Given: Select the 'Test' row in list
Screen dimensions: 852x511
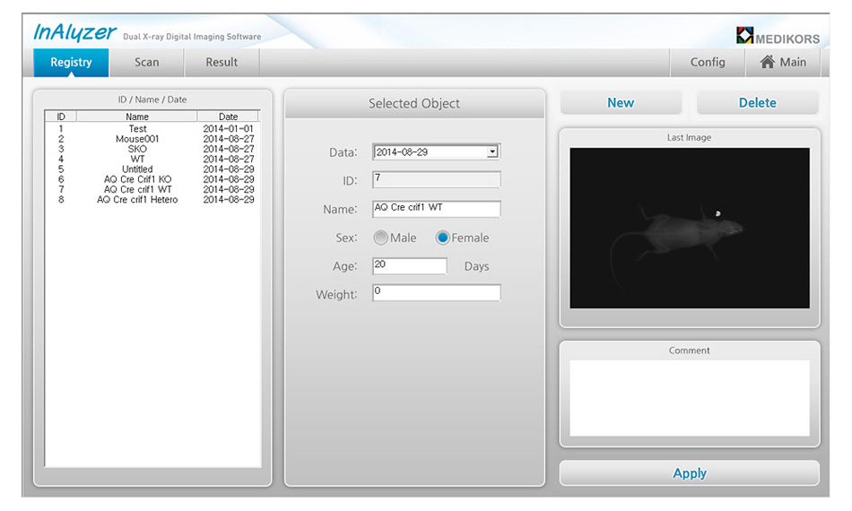Looking at the screenshot, I should coord(152,129).
